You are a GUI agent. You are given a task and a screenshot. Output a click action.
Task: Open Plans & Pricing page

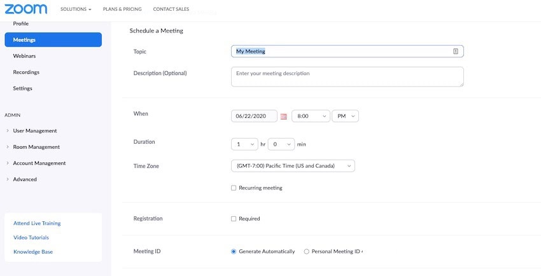point(122,10)
